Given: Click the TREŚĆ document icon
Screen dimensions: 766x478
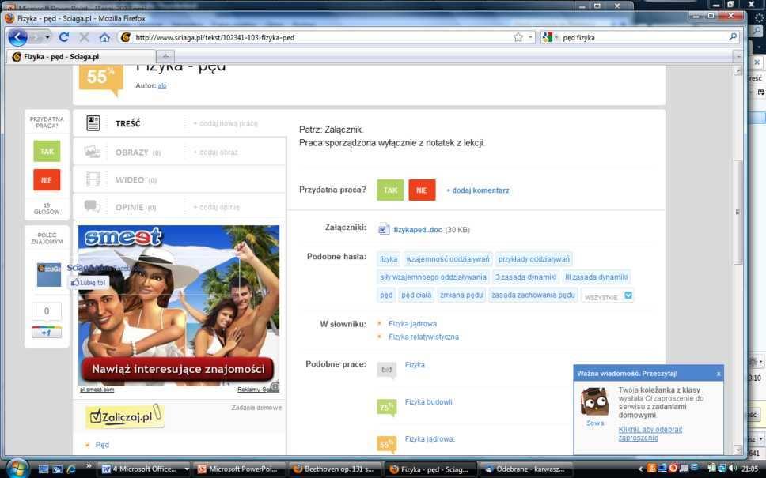Looking at the screenshot, I should coord(93,123).
